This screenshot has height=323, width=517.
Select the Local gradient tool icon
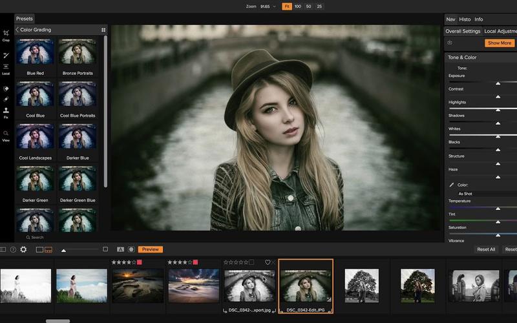tap(6, 67)
